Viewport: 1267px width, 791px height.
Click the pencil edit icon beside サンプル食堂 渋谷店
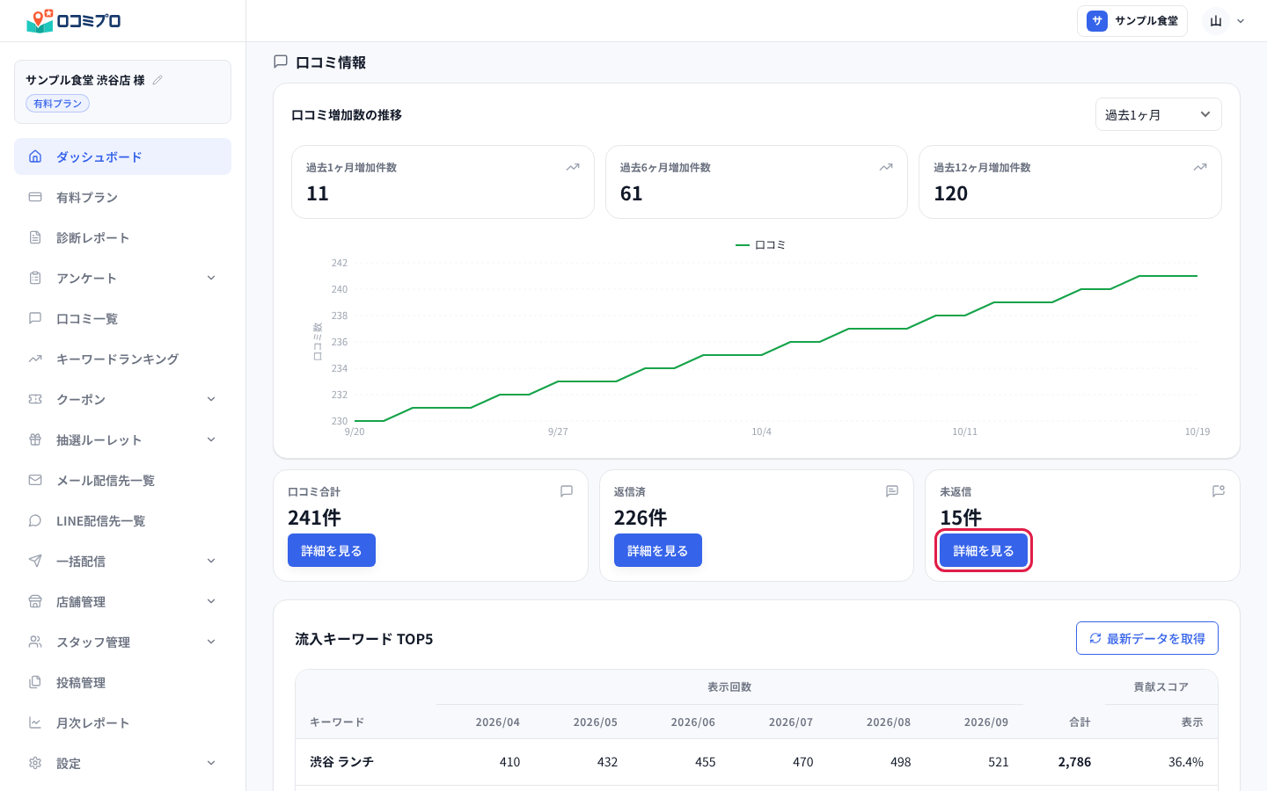coord(157,80)
